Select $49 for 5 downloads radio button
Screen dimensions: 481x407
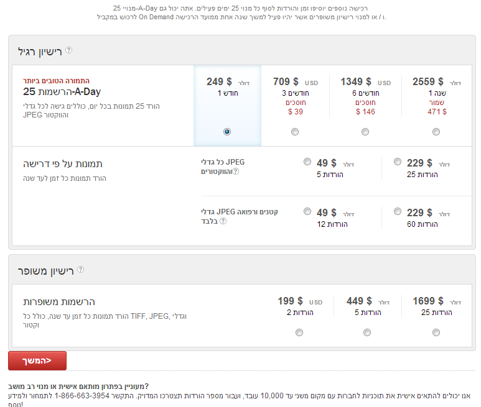(307, 162)
